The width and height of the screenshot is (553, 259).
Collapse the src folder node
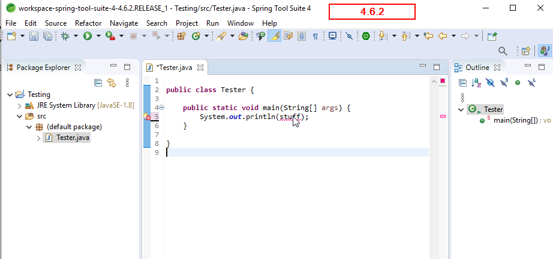[x=20, y=116]
